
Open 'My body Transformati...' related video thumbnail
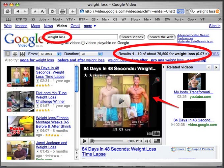tap(194, 82)
